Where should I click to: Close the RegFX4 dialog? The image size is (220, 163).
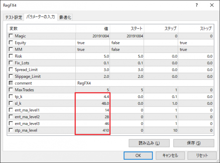[212, 5]
